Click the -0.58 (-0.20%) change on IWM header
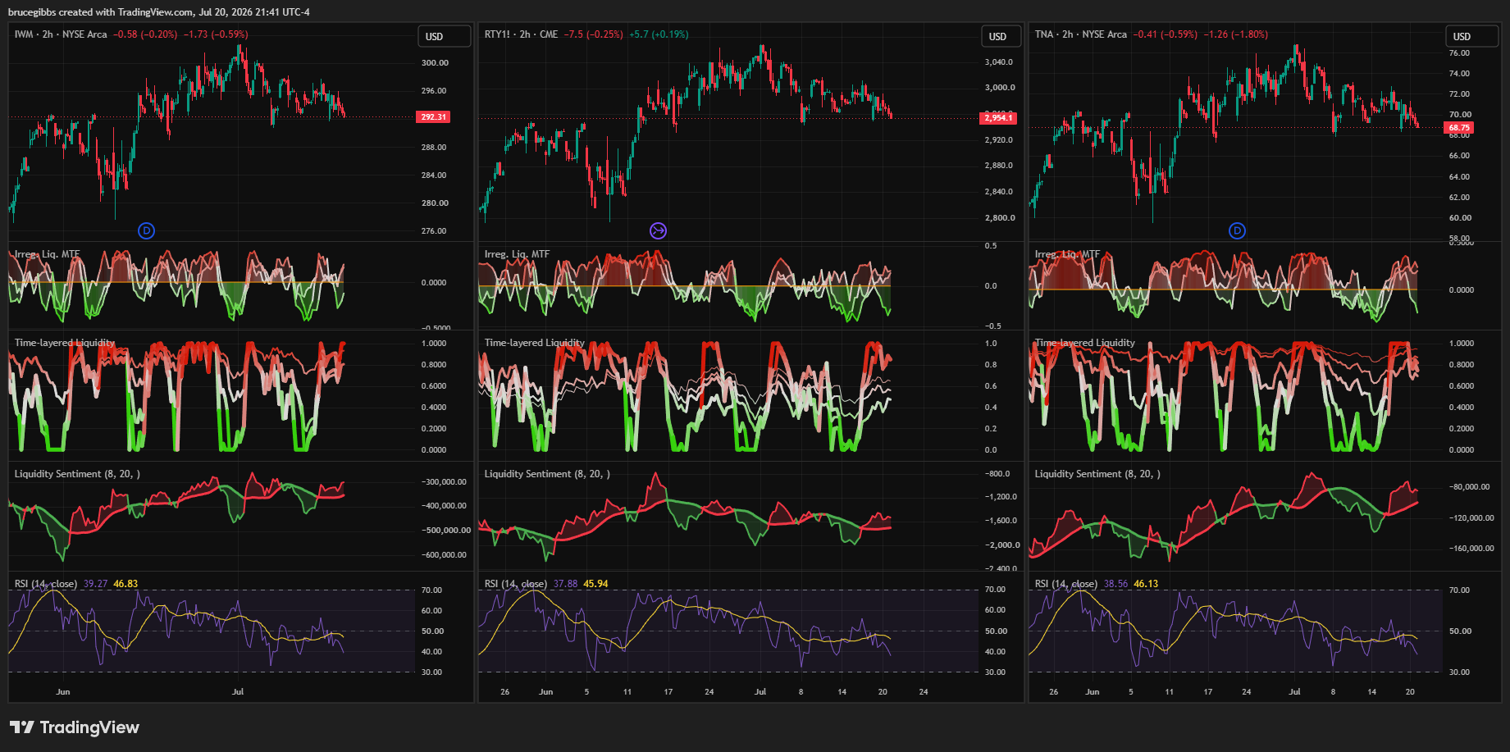 tap(145, 34)
